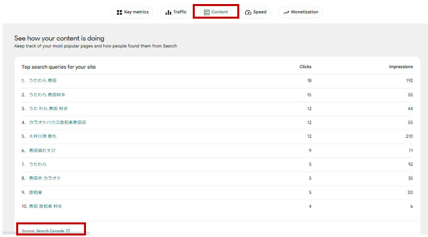This screenshot has width=428, height=237.
Task: Click the 島田市 カラオケ query
Action: pos(45,178)
